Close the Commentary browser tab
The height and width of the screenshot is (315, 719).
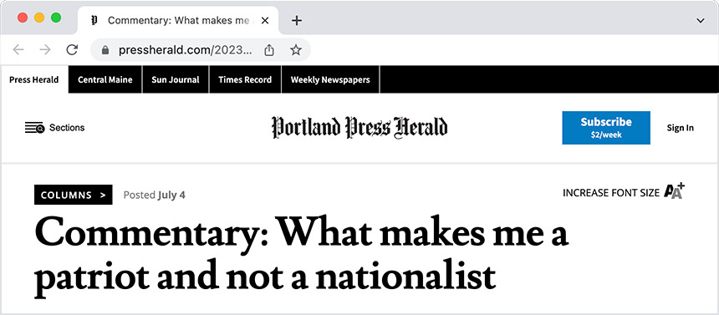pyautogui.click(x=264, y=20)
